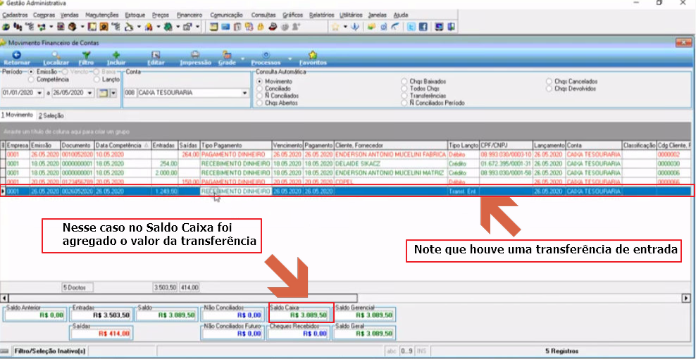The width and height of the screenshot is (696, 359).
Task: Open Favoritos star icon in window toolbar
Action: click(x=313, y=55)
